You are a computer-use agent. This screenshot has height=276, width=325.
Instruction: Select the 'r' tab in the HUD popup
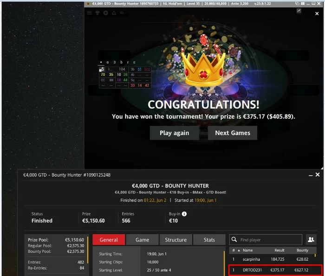click(128, 62)
